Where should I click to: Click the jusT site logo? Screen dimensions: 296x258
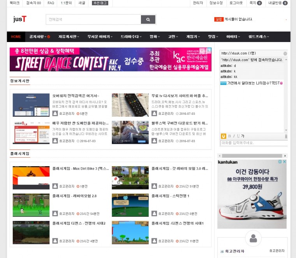tap(19, 19)
